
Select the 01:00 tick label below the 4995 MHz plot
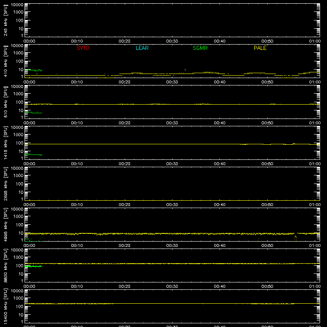pos(315,246)
